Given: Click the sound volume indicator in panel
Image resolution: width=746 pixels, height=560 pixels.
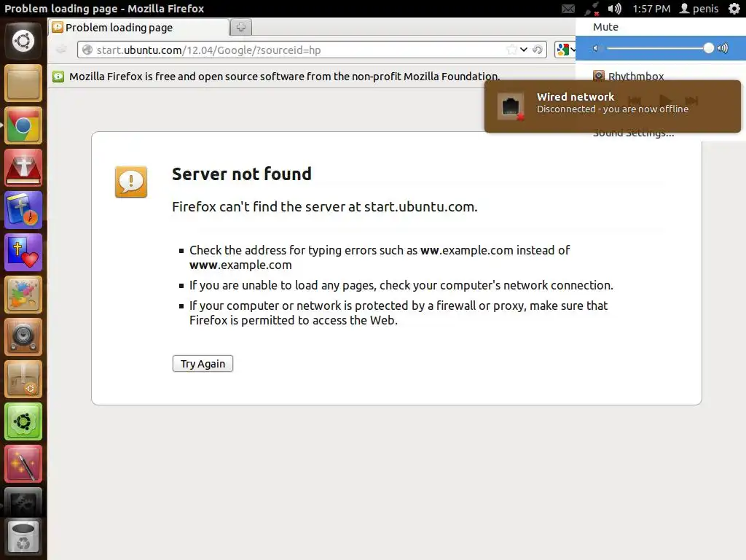Looking at the screenshot, I should 615,9.
